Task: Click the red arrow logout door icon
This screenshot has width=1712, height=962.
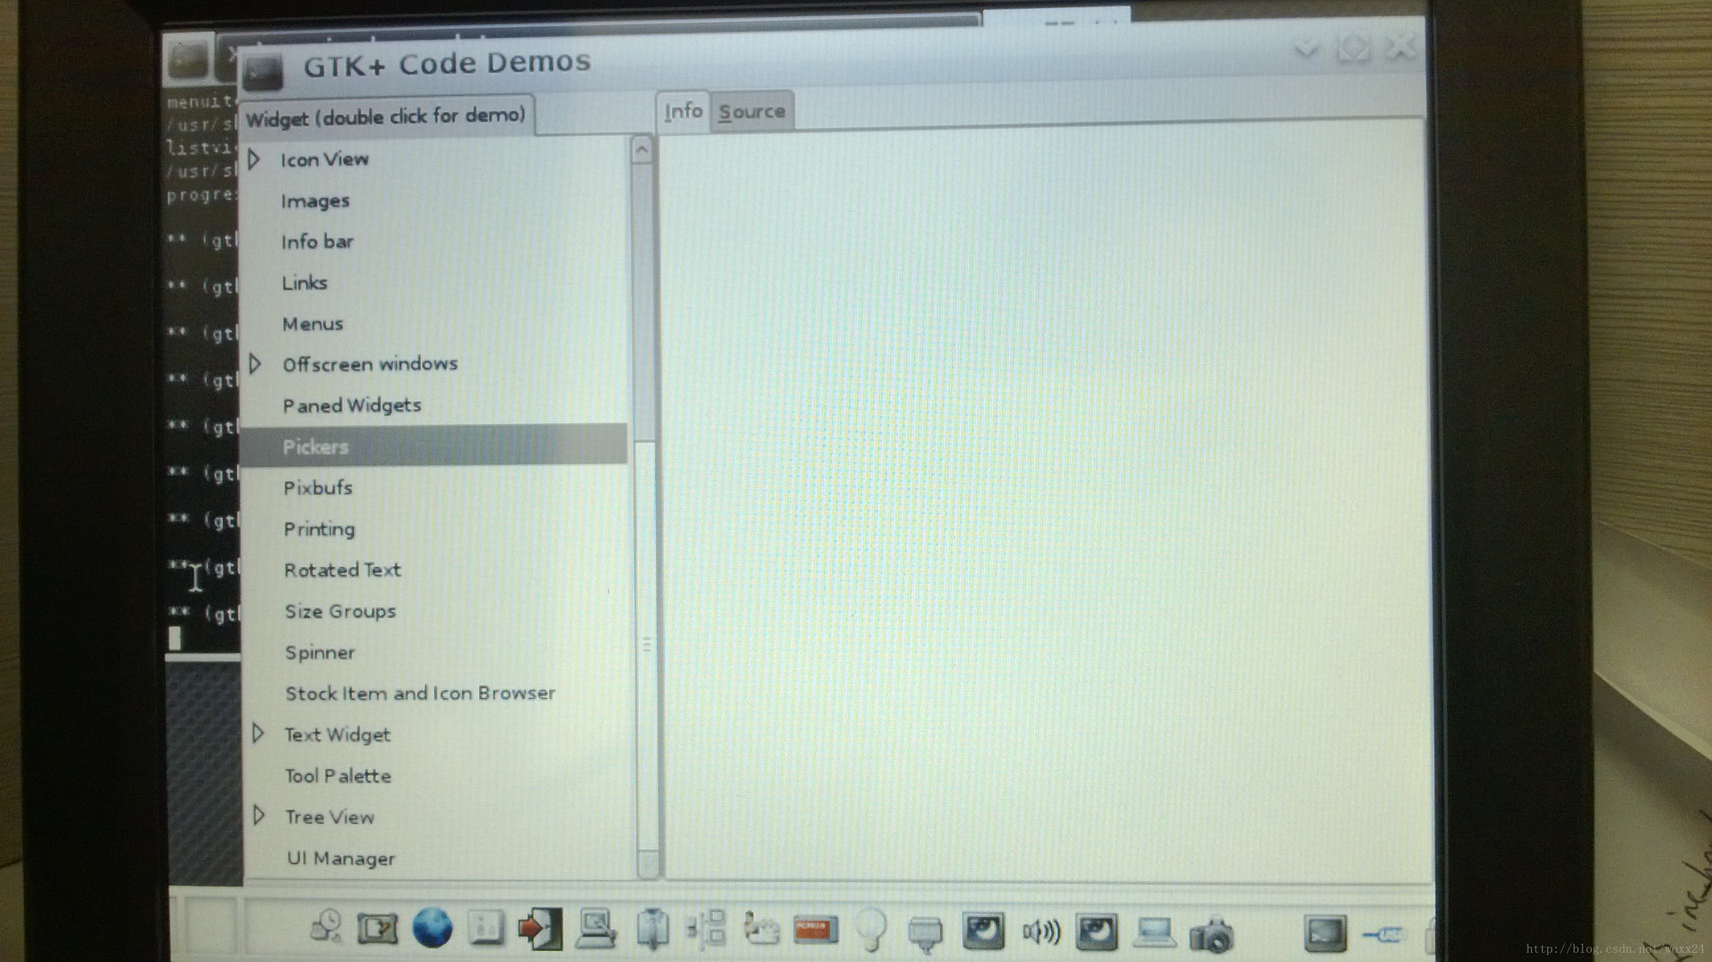Action: [540, 929]
